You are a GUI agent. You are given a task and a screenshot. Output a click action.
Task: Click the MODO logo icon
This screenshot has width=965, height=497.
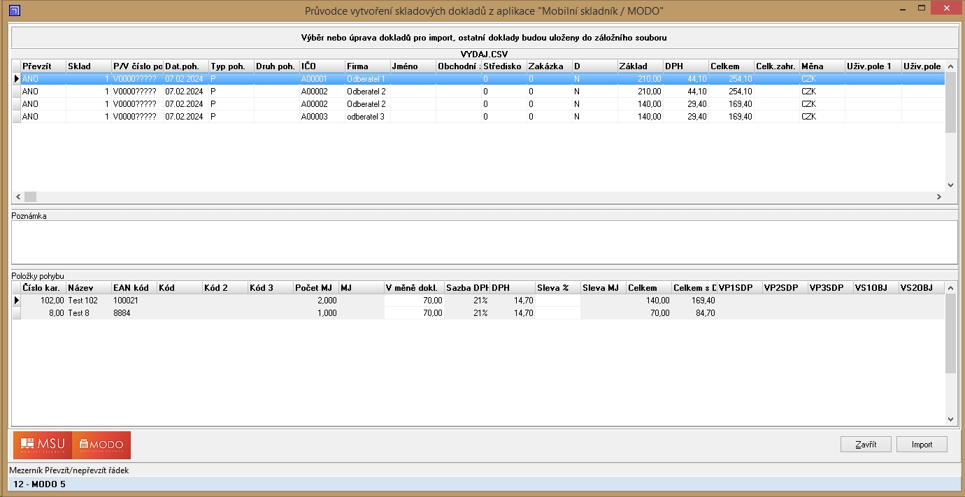[101, 445]
